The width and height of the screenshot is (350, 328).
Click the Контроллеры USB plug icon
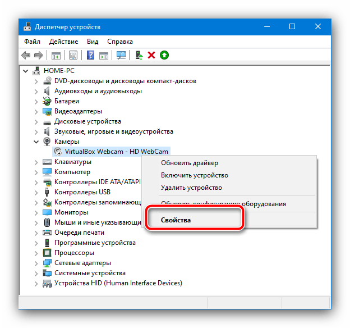(x=47, y=192)
